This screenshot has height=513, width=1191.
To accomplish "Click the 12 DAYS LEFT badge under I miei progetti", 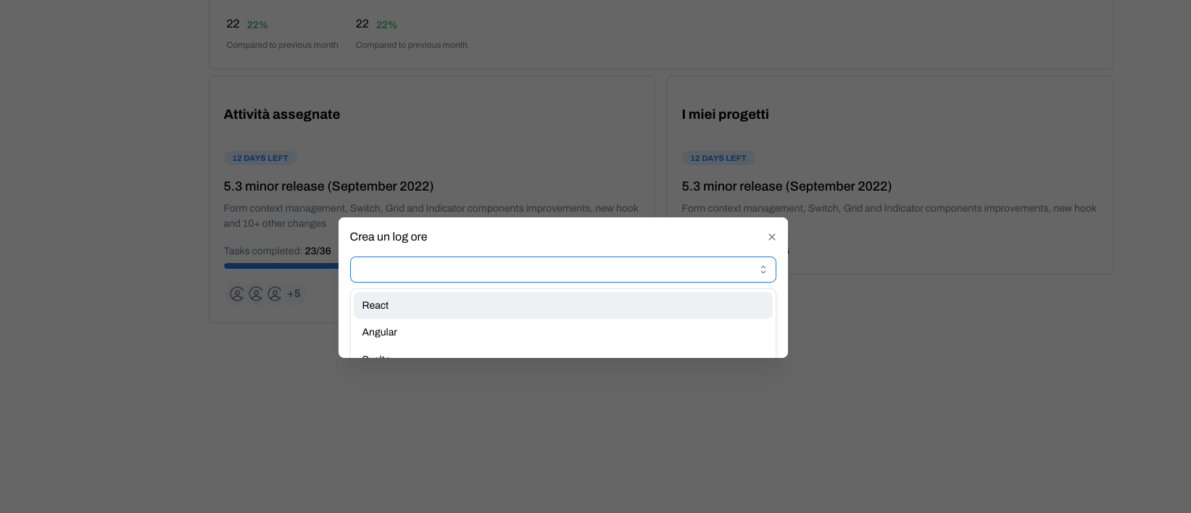I will pos(718,157).
